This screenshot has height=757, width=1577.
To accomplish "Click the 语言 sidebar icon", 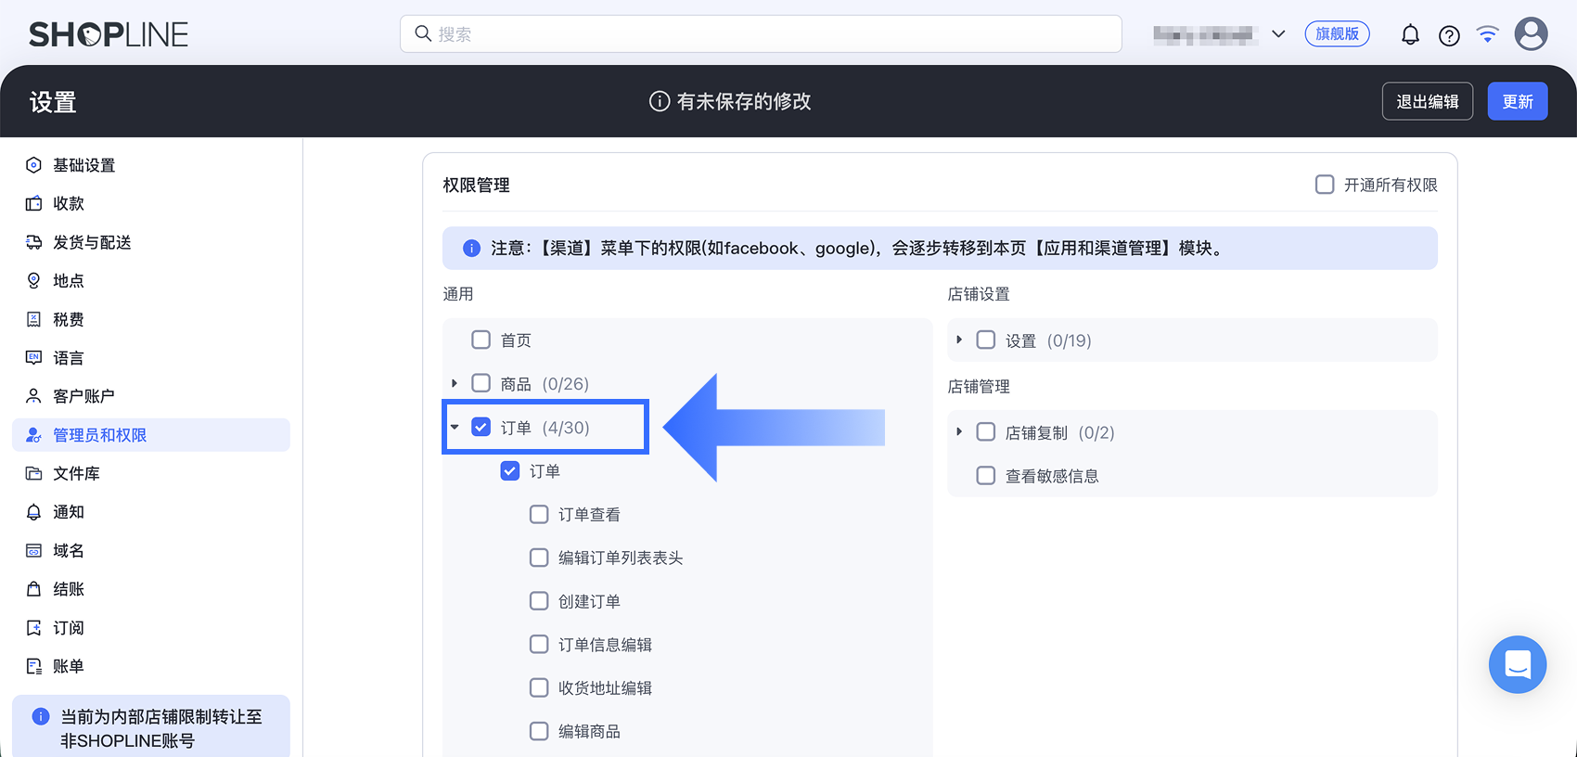I will click(x=34, y=357).
